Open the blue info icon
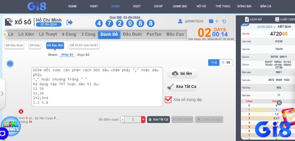 (10, 64)
